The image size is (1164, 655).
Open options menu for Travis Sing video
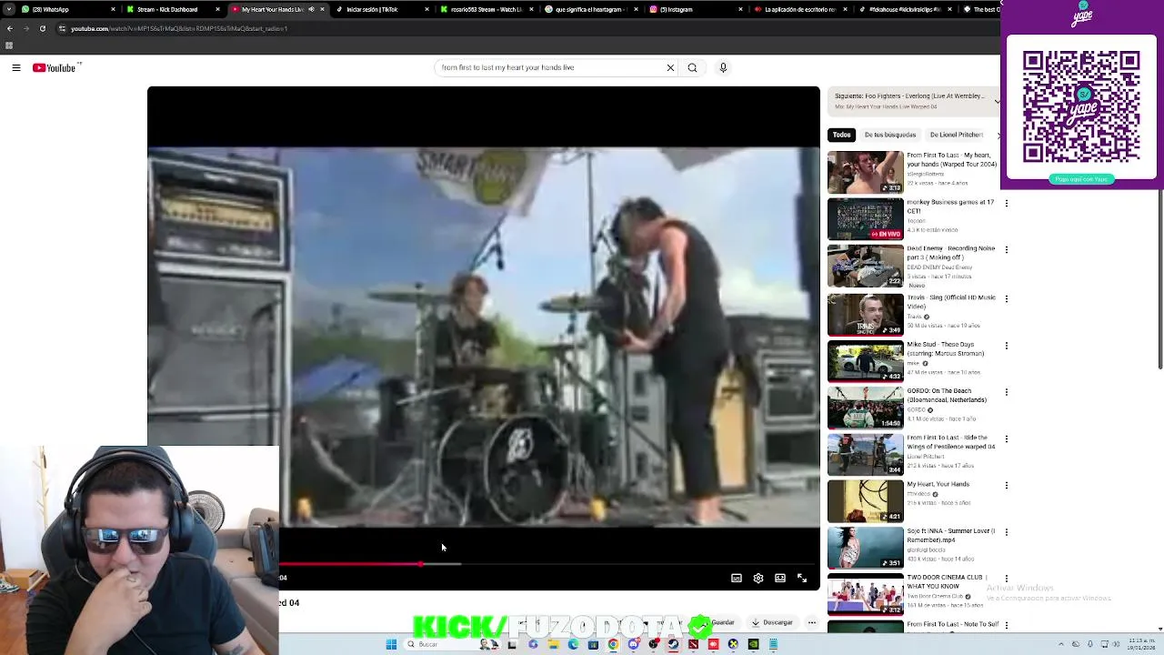tap(1006, 298)
